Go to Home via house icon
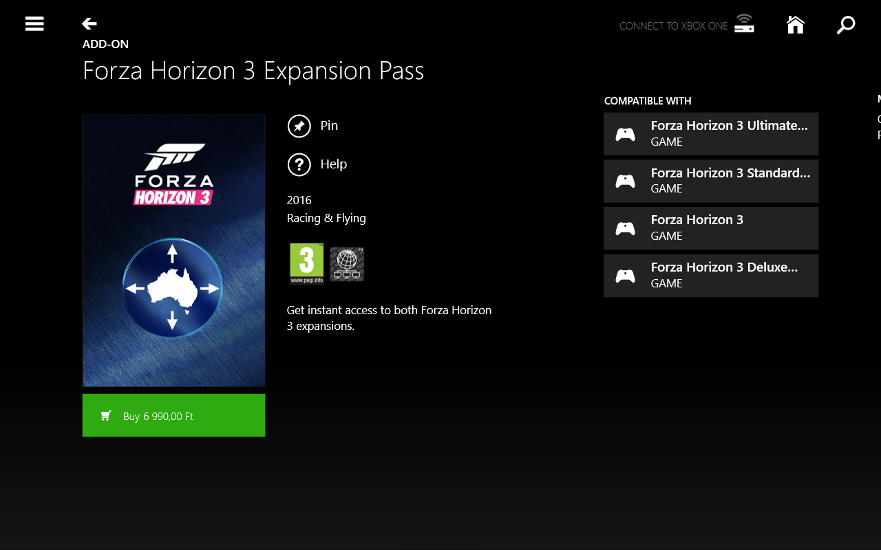881x550 pixels. [x=796, y=25]
